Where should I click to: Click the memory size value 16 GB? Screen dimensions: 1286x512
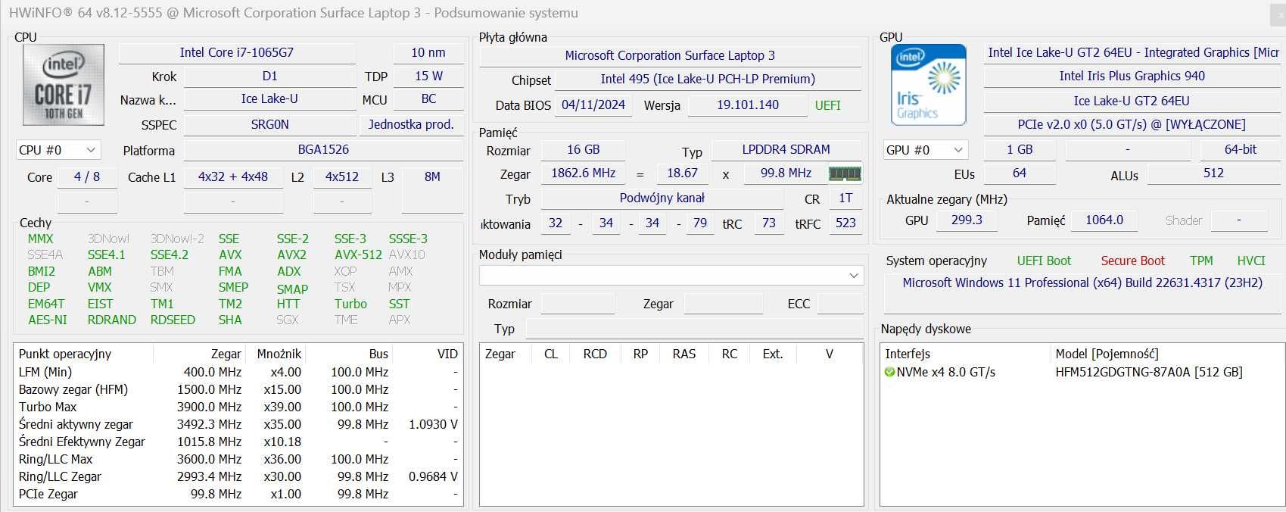(x=583, y=149)
